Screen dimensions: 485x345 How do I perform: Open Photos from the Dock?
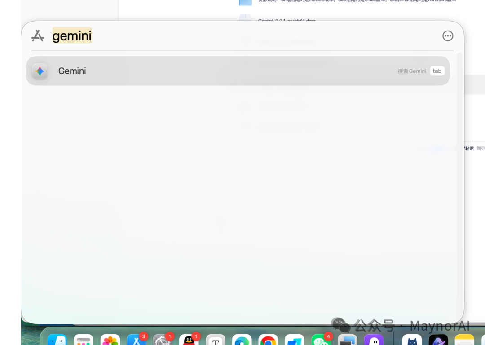(x=110, y=340)
